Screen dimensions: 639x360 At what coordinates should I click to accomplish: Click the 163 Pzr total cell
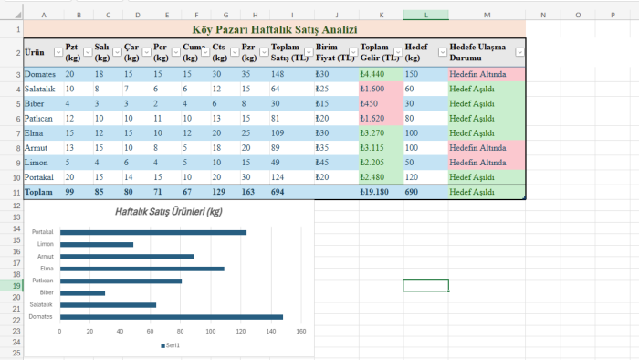pos(255,192)
